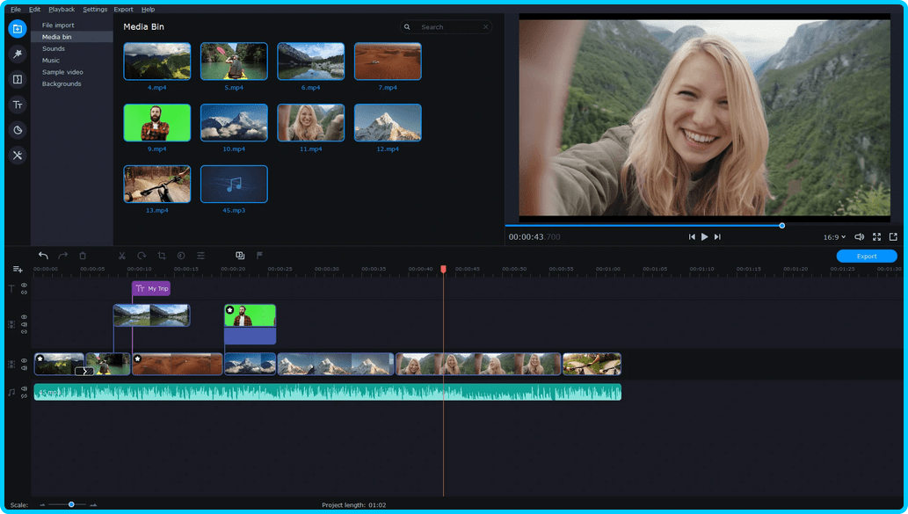
Task: Select the 45.mp3 audio thumbnail
Action: 234,184
